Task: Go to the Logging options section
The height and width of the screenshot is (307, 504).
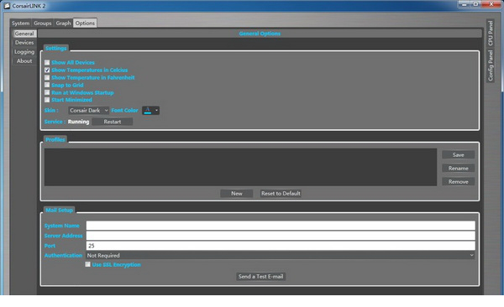Action: [24, 52]
